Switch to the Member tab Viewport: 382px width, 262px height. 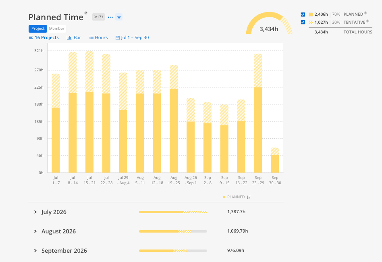tap(56, 29)
